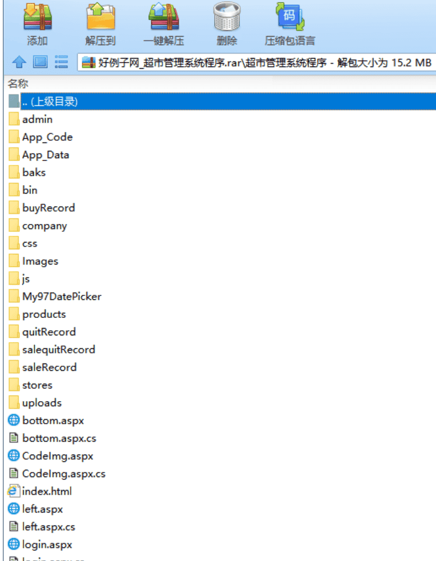This screenshot has height=561, width=436.
Task: Click the css folder icon
Action: click(14, 243)
